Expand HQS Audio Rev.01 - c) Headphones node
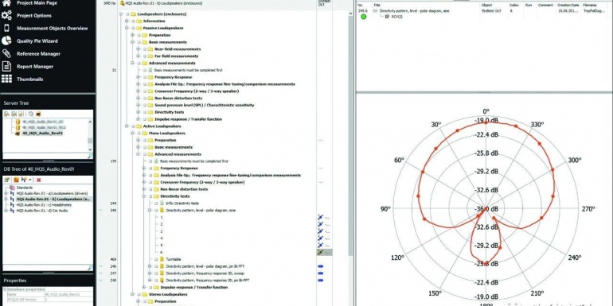 coord(6,204)
